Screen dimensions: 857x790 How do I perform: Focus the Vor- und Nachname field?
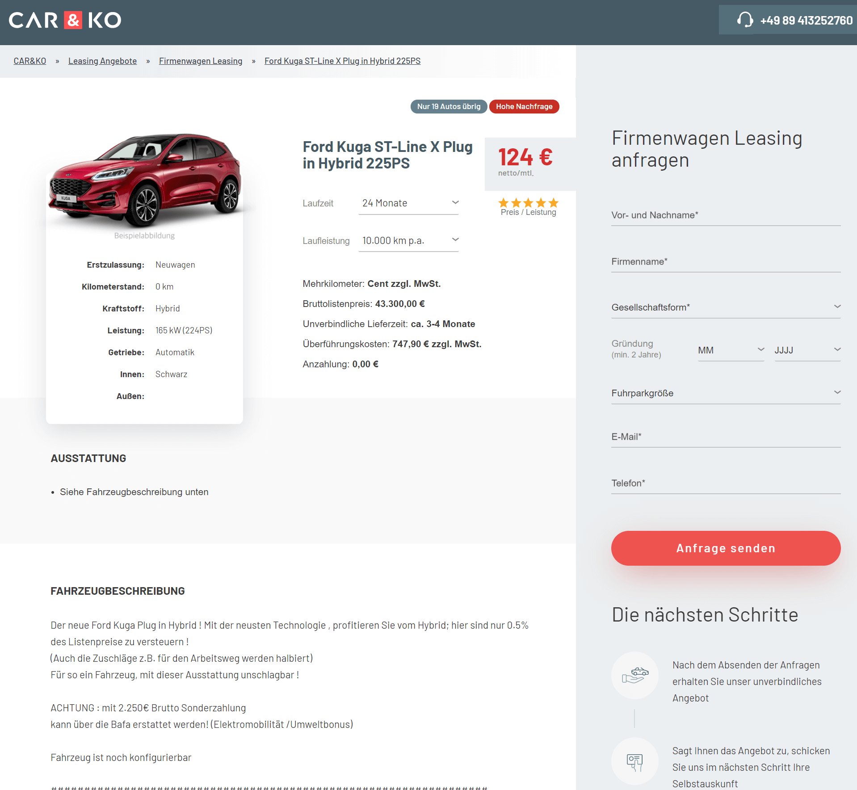(x=726, y=215)
